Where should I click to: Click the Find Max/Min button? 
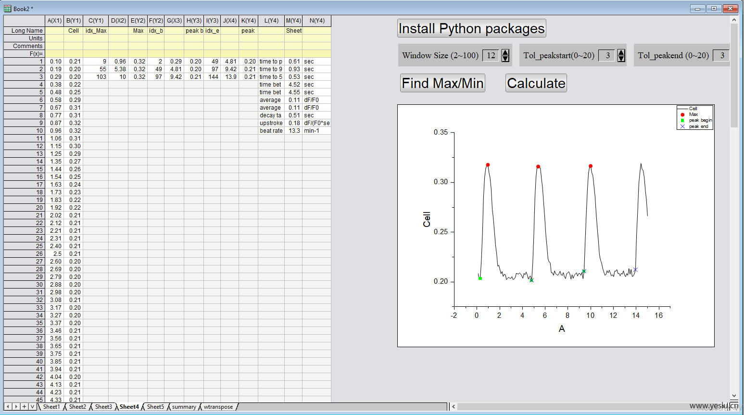tap(442, 83)
